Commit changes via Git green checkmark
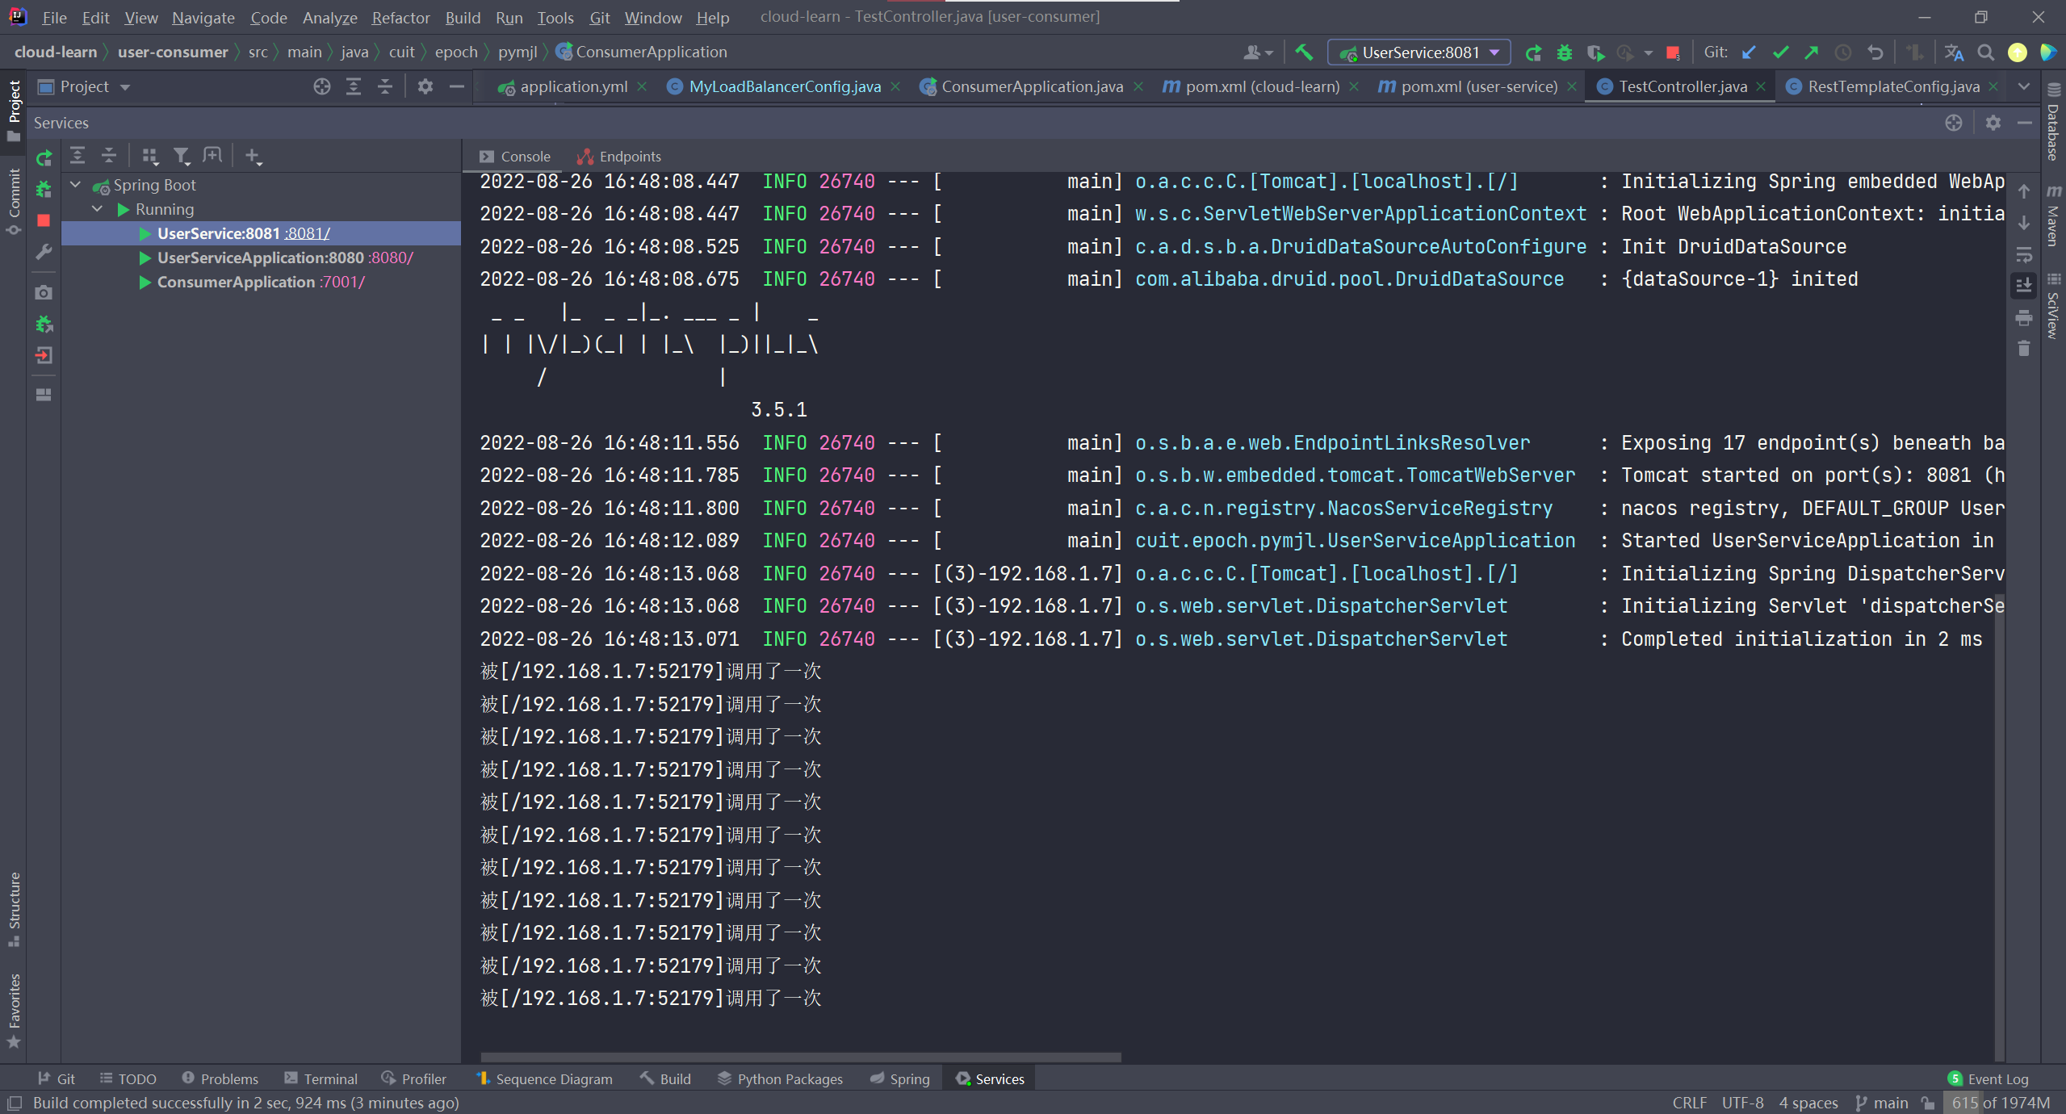The width and height of the screenshot is (2066, 1114). pyautogui.click(x=1780, y=52)
